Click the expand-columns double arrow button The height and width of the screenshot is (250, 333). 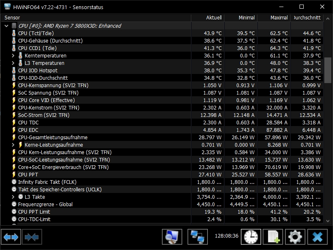[x=11, y=237]
